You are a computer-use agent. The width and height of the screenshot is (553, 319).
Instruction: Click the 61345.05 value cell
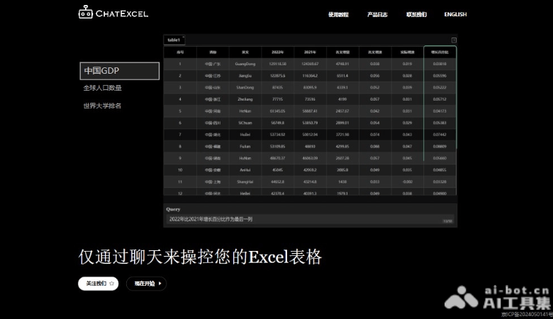click(277, 111)
